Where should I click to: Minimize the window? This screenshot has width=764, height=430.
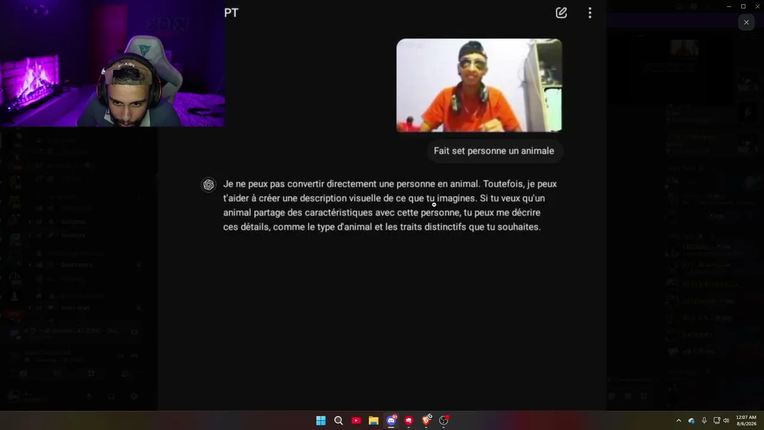(x=729, y=6)
